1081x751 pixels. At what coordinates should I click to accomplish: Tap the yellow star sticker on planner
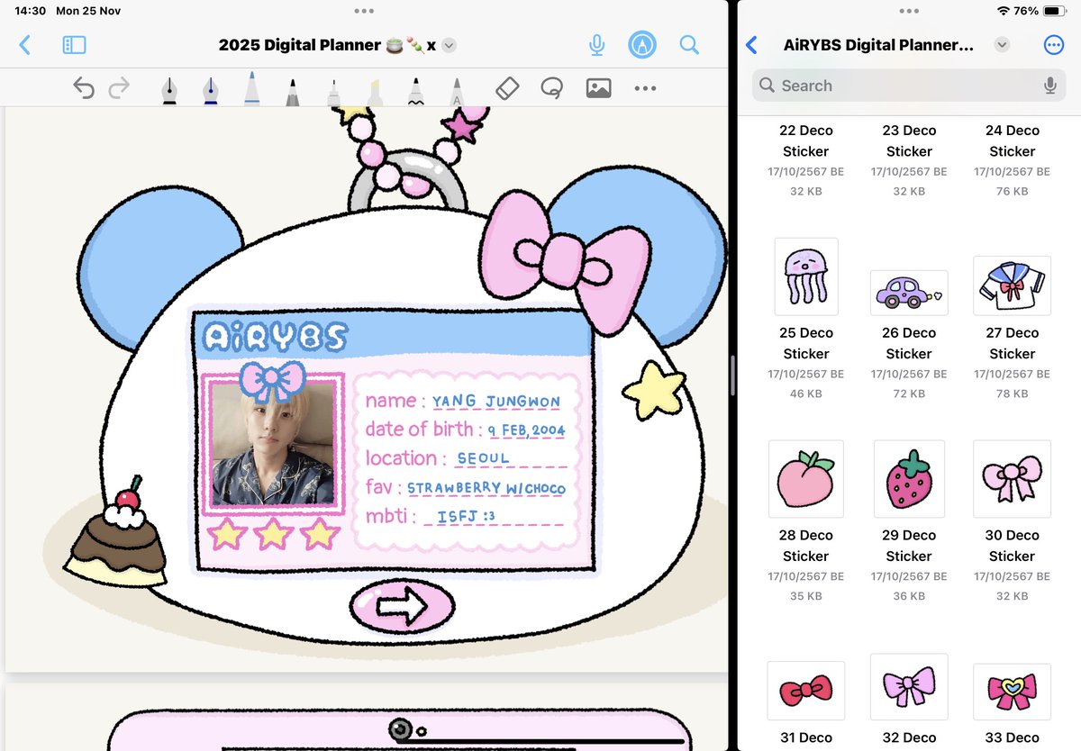[x=655, y=390]
